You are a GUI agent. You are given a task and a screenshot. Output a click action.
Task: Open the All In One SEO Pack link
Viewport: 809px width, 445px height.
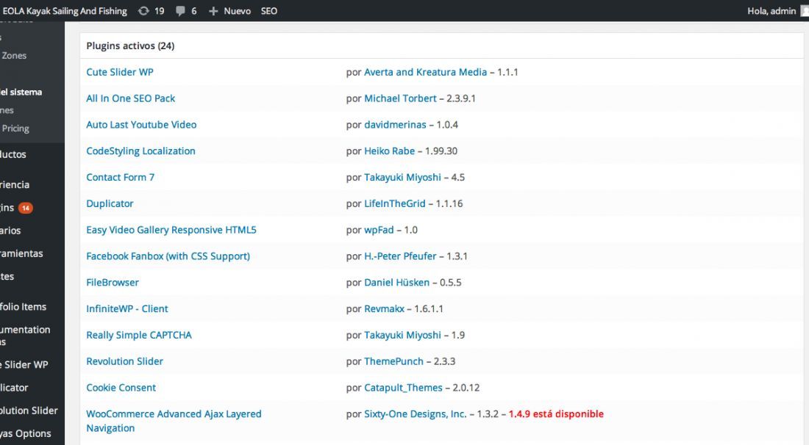(x=130, y=98)
